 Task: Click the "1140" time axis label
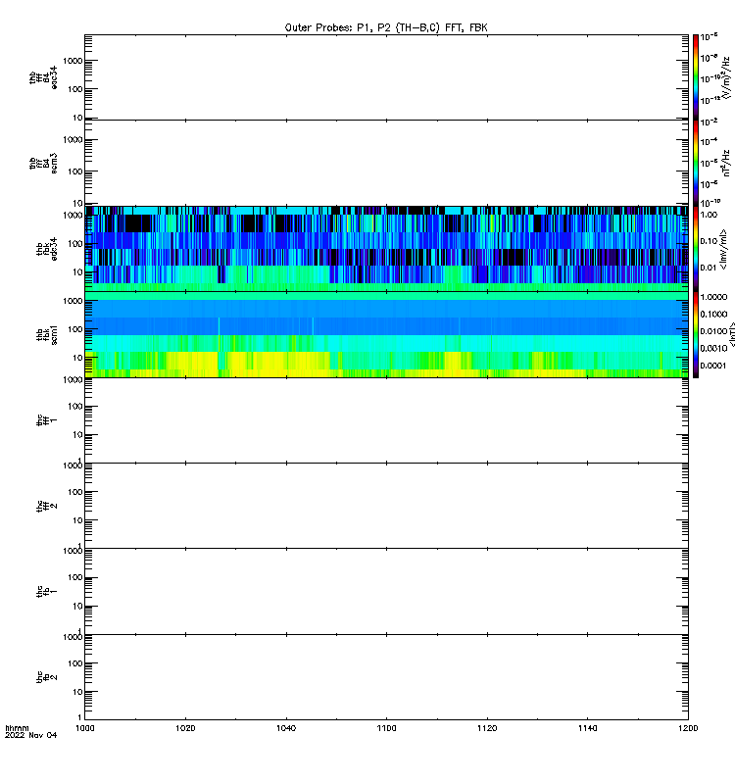click(x=587, y=728)
